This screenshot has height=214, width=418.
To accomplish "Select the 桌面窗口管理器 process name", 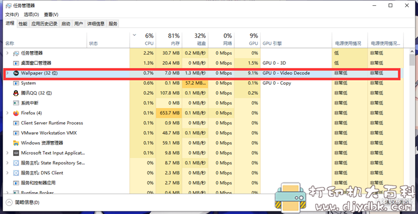I will (36, 63).
